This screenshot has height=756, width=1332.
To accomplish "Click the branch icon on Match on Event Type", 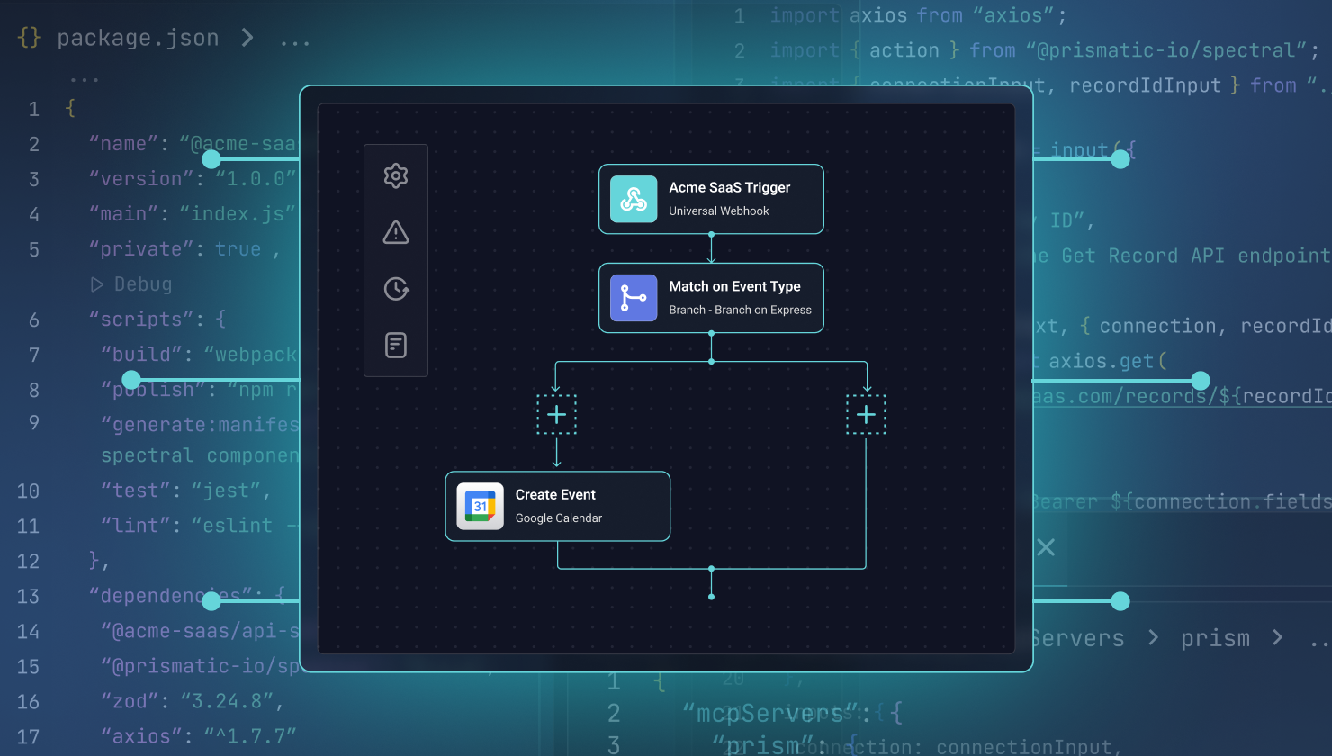I will click(x=634, y=298).
